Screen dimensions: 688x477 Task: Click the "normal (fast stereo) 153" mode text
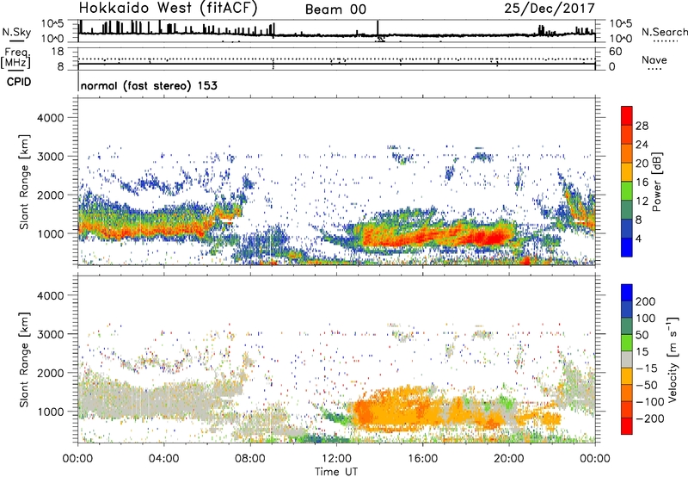[149, 86]
